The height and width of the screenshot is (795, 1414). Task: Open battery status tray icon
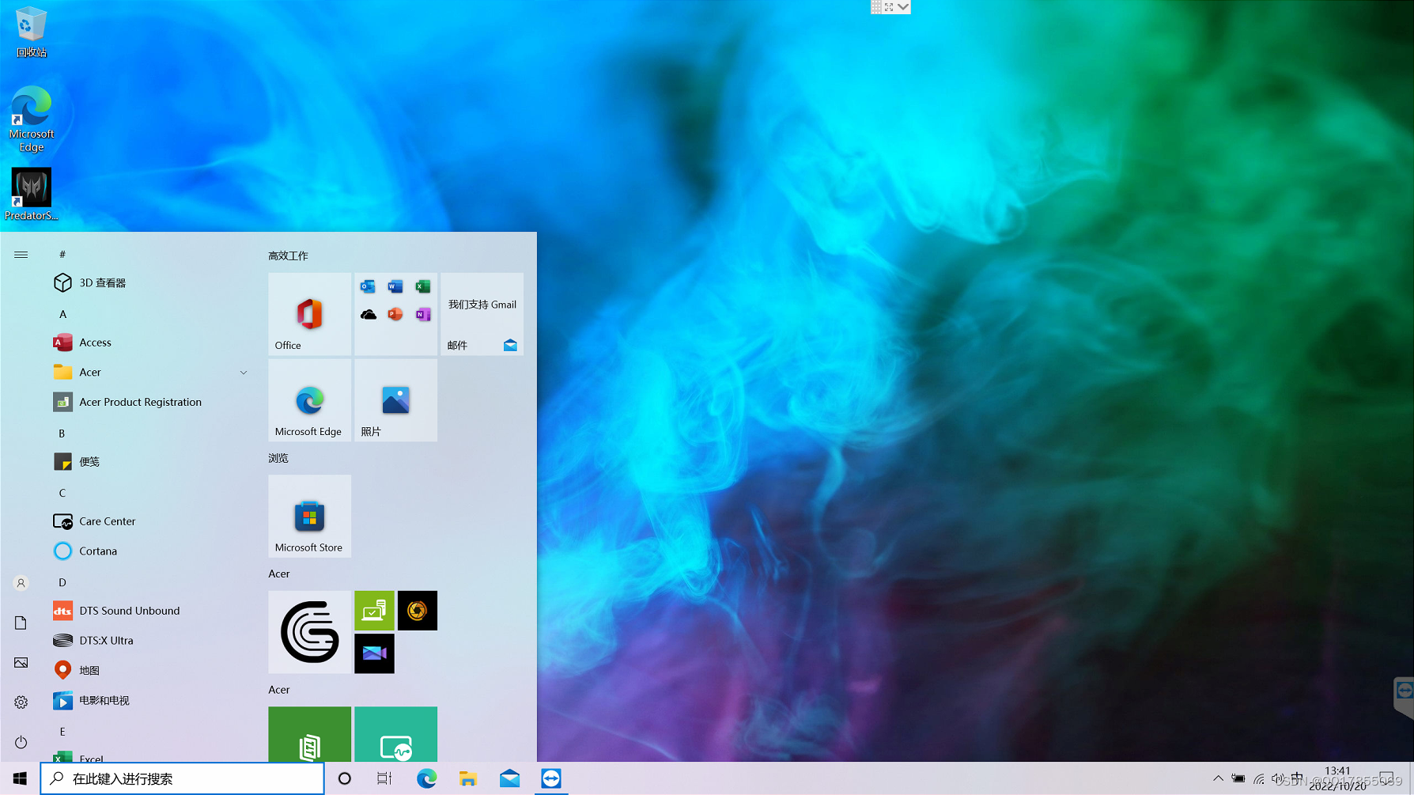(1238, 778)
